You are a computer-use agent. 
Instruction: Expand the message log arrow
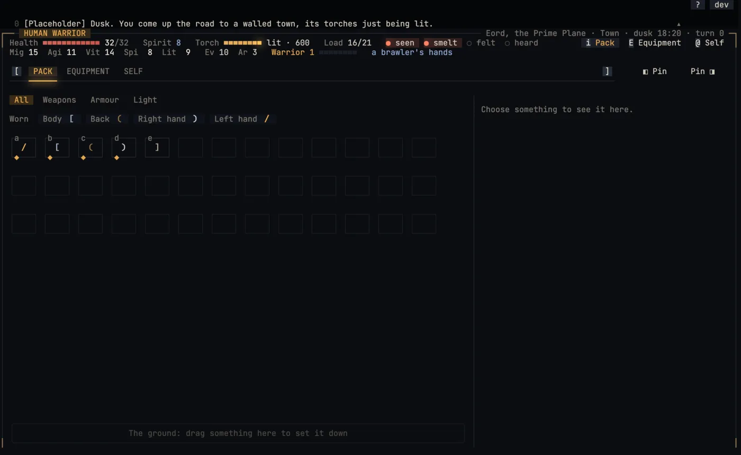click(679, 24)
